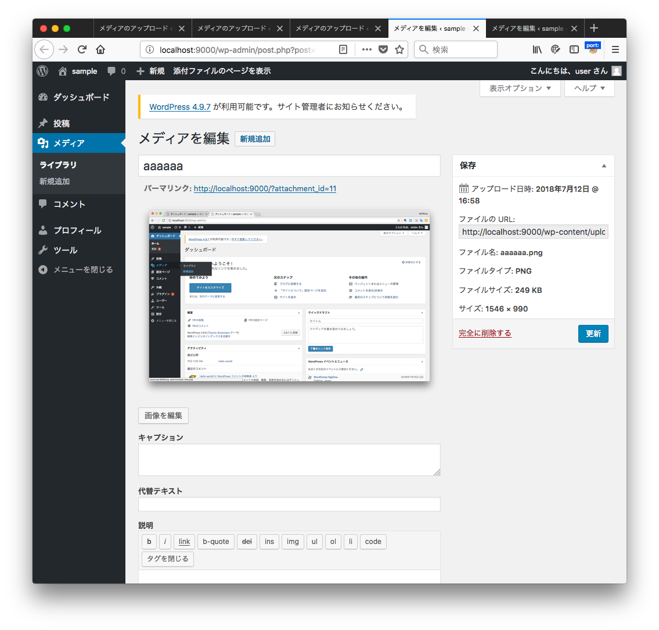
Task: Open ツール with the wrench icon
Action: point(43,250)
